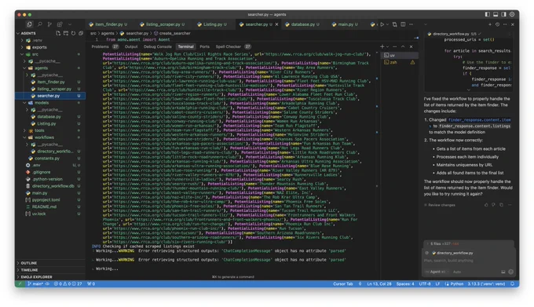Run the Python file play button
This screenshot has height=307, width=534.
[x=382, y=24]
